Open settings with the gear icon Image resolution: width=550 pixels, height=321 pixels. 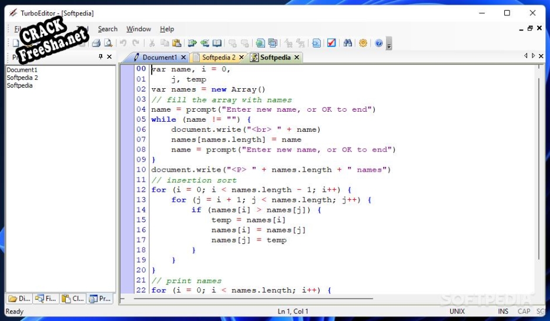pyautogui.click(x=363, y=43)
